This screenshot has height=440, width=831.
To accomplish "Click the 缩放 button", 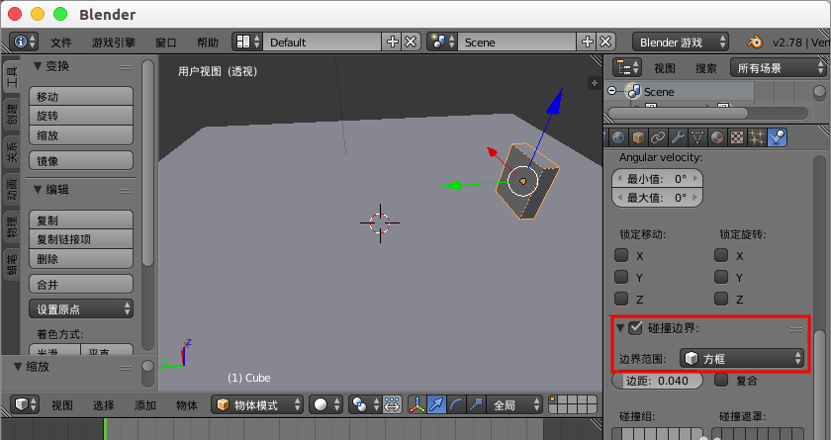I will (x=80, y=135).
